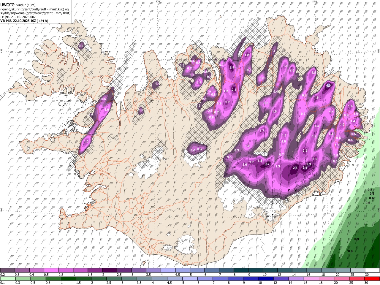Screen dimensions: 380x285
Task: Click the bold UWC/IG title text
Action: 7,5
